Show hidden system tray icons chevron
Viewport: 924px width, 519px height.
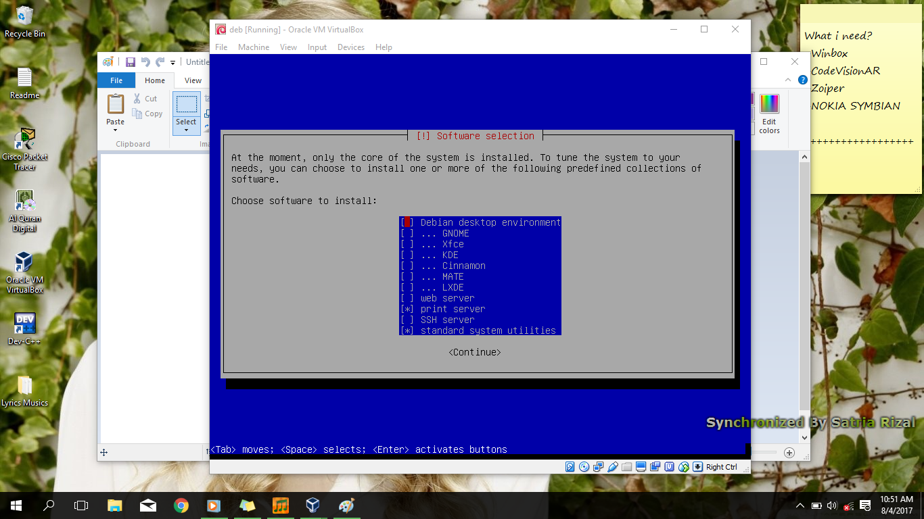(x=800, y=505)
